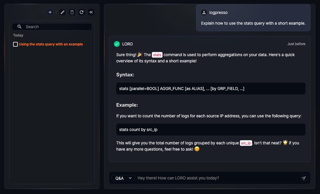
Task: Select the Today section header
Action: 18,35
